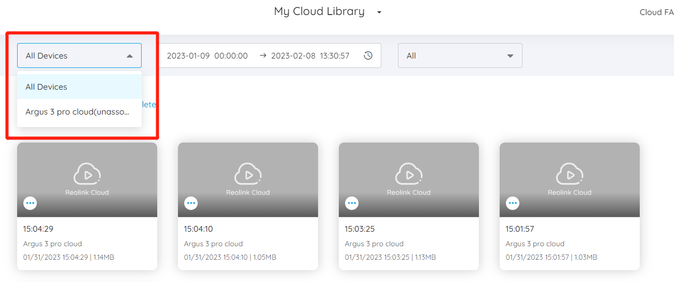
Task: Open the Cloud FA link in the header
Action: point(657,12)
